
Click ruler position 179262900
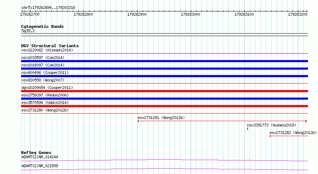click(137, 14)
